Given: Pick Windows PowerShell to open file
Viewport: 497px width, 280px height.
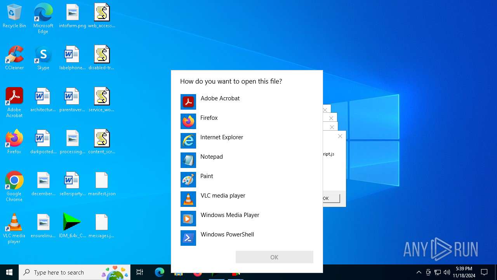Looking at the screenshot, I should point(247,238).
